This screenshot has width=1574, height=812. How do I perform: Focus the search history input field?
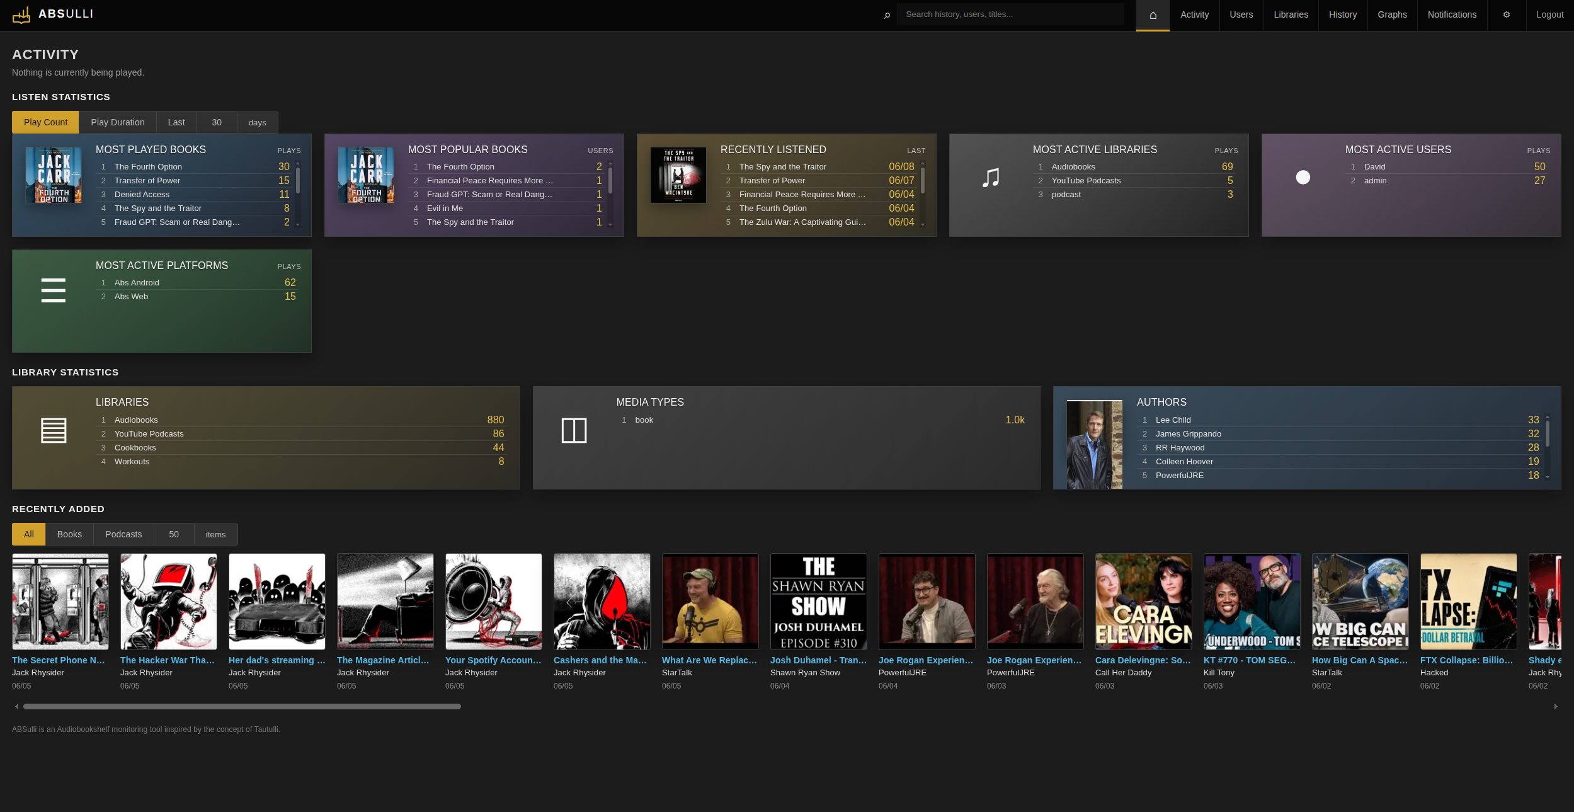coord(1010,14)
